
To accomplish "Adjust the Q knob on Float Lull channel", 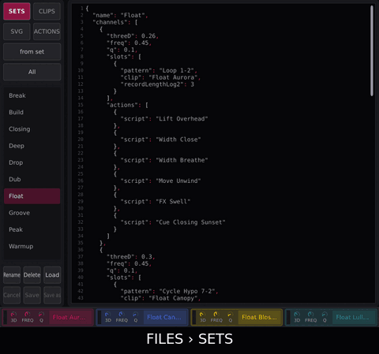I will pos(325,317).
